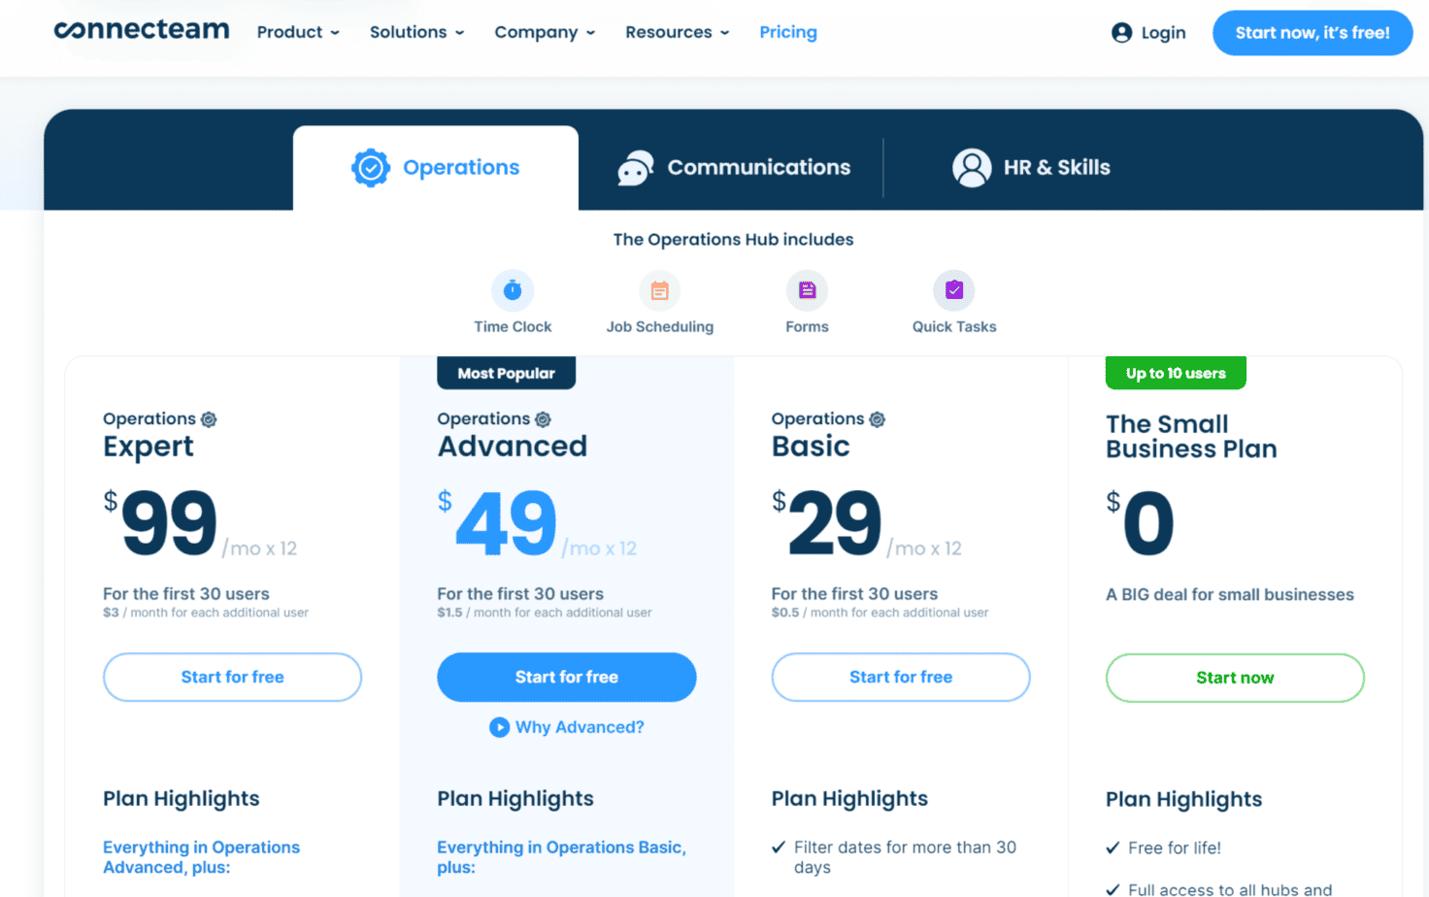Image resolution: width=1429 pixels, height=897 pixels.
Task: Click gear badge next to Operations Expert
Action: point(209,419)
